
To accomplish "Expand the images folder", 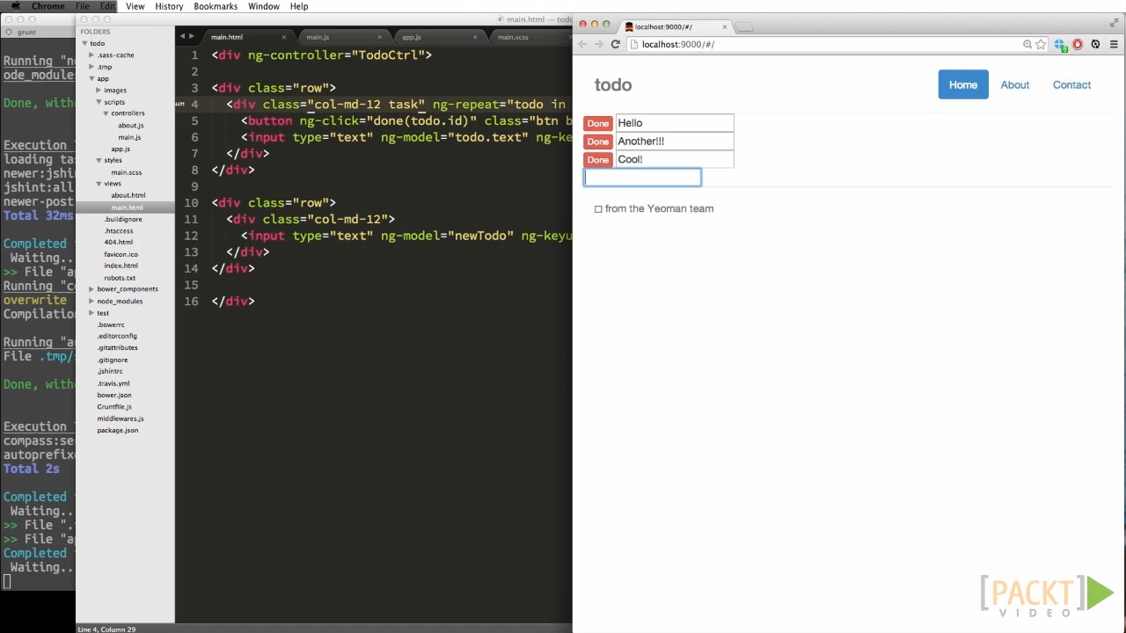I will [99, 90].
